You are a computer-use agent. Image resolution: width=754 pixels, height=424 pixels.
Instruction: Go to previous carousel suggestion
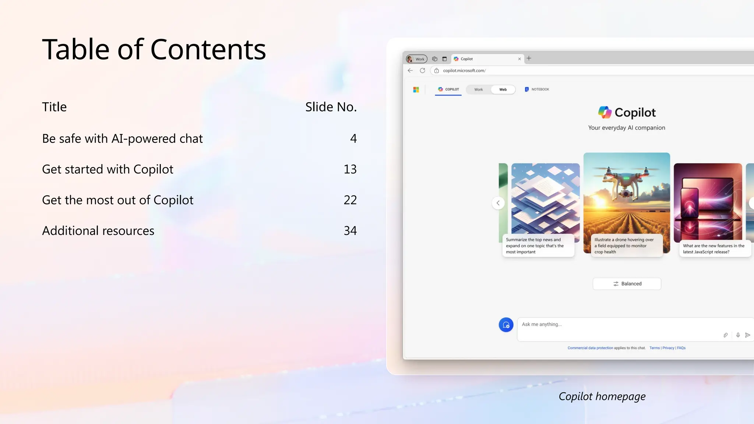(x=498, y=203)
